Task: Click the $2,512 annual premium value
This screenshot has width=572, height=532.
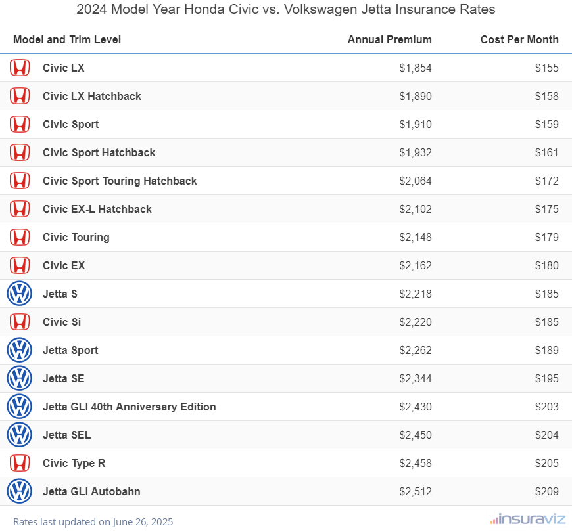Action: click(x=416, y=491)
